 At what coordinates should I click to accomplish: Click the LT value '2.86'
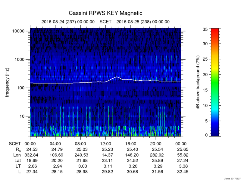point(33,166)
